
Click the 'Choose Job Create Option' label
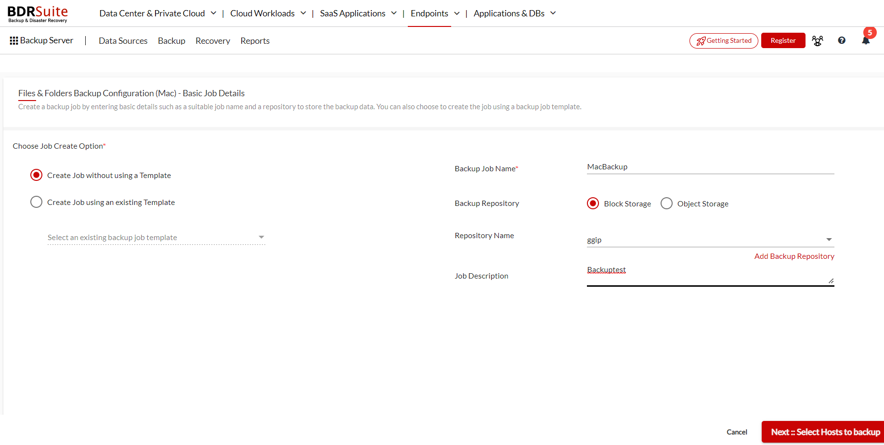tap(59, 146)
